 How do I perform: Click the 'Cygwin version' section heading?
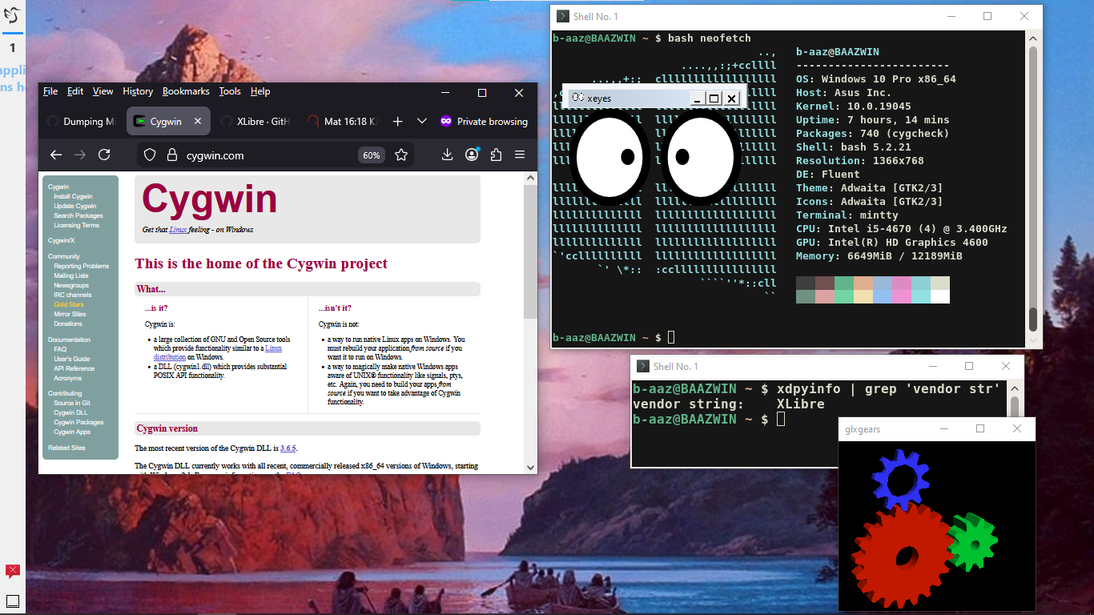[x=167, y=428]
